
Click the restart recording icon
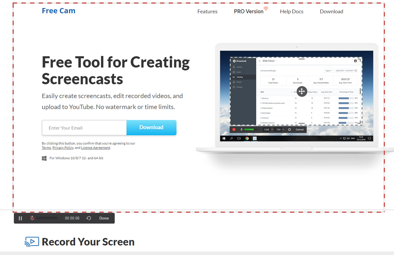click(89, 218)
